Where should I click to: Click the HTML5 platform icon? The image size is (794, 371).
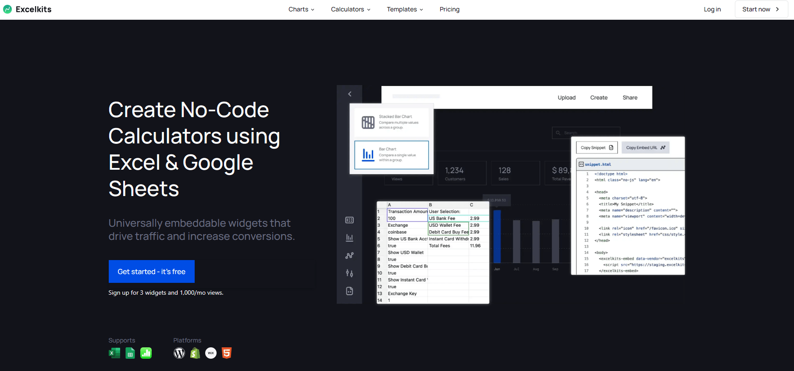click(227, 353)
